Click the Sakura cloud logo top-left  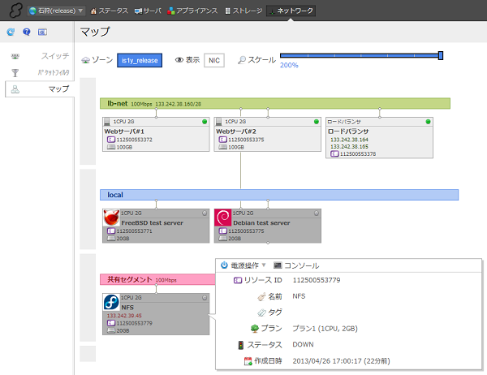click(x=11, y=11)
